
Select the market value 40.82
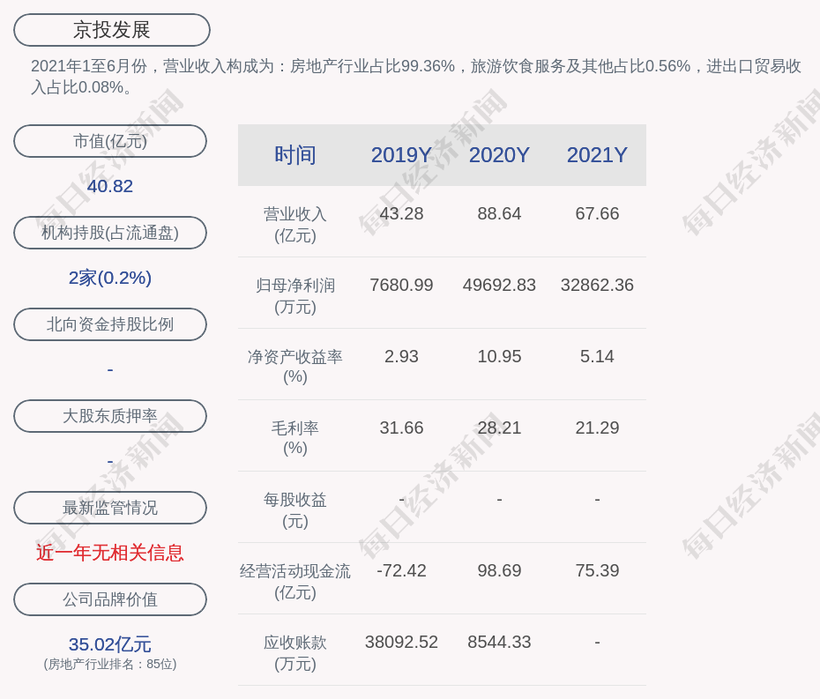point(110,186)
